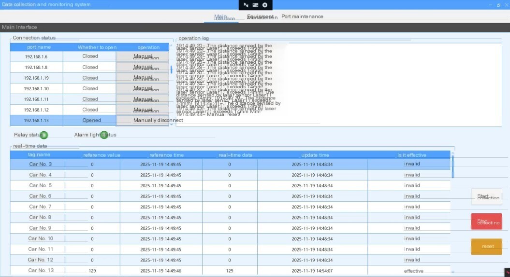Click Manual connection button for 192.168.1.8
The width and height of the screenshot is (510, 277).
pos(143,67)
